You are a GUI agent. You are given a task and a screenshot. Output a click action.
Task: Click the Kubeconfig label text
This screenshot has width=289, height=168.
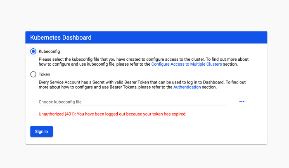coord(49,52)
